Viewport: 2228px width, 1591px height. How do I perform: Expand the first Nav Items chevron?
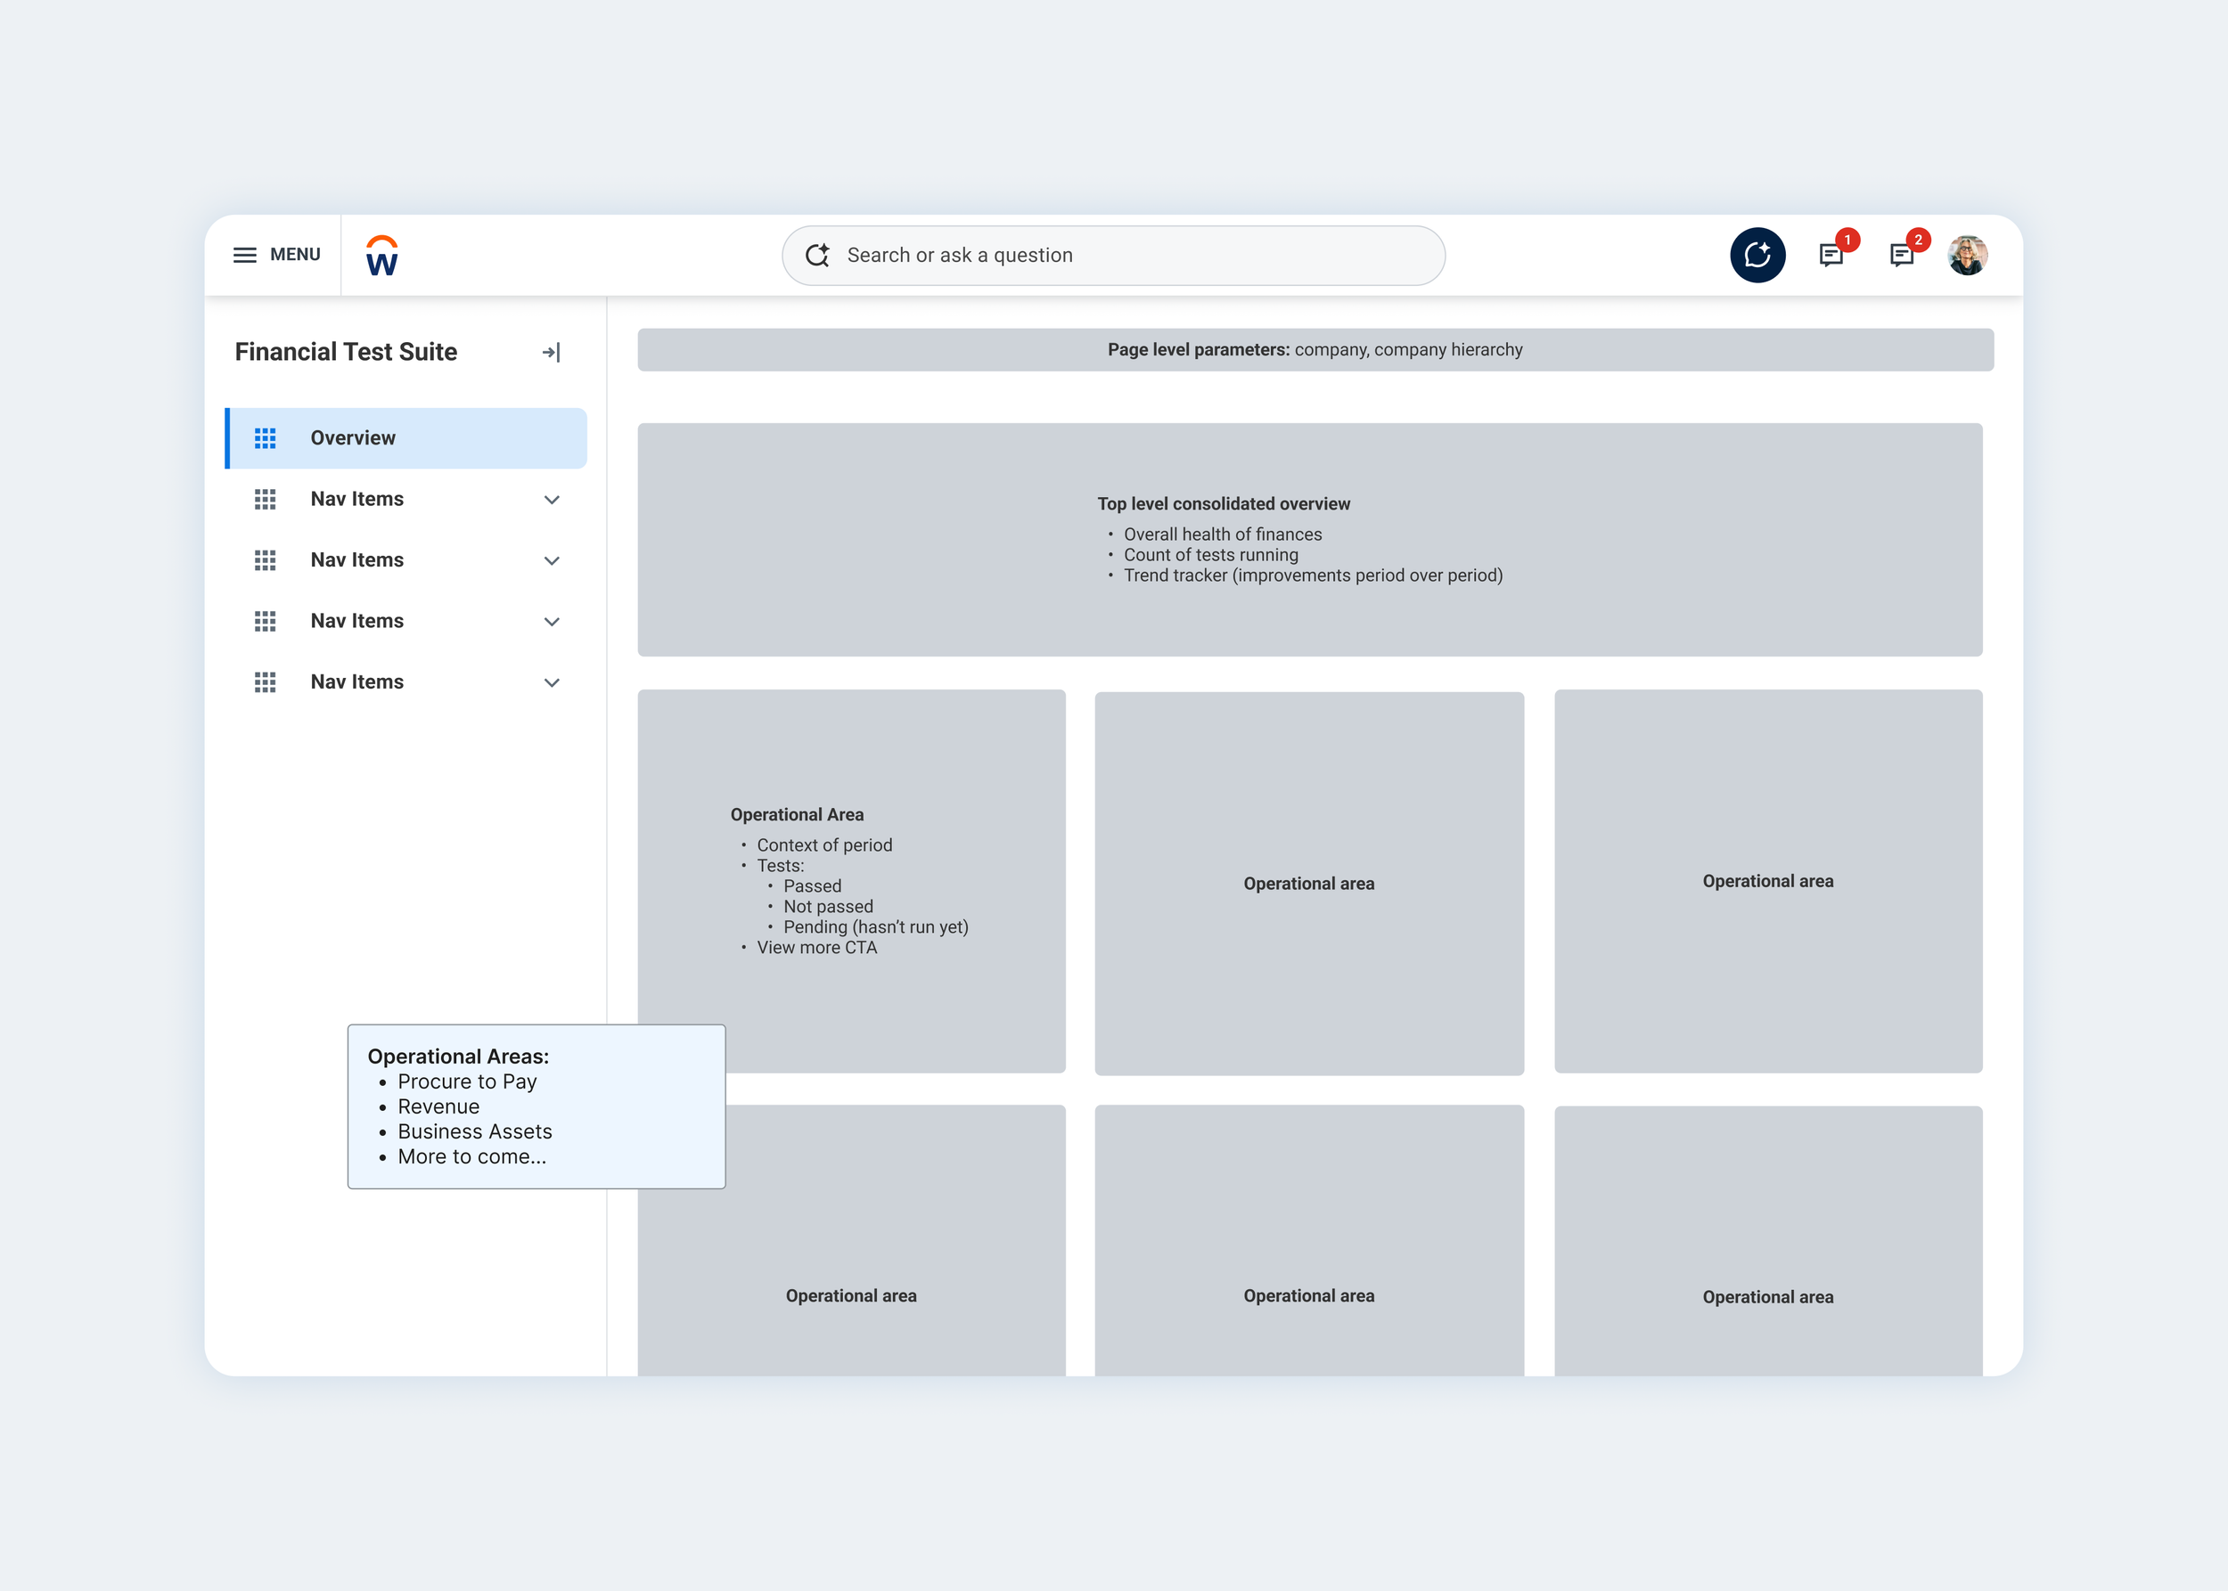(552, 500)
